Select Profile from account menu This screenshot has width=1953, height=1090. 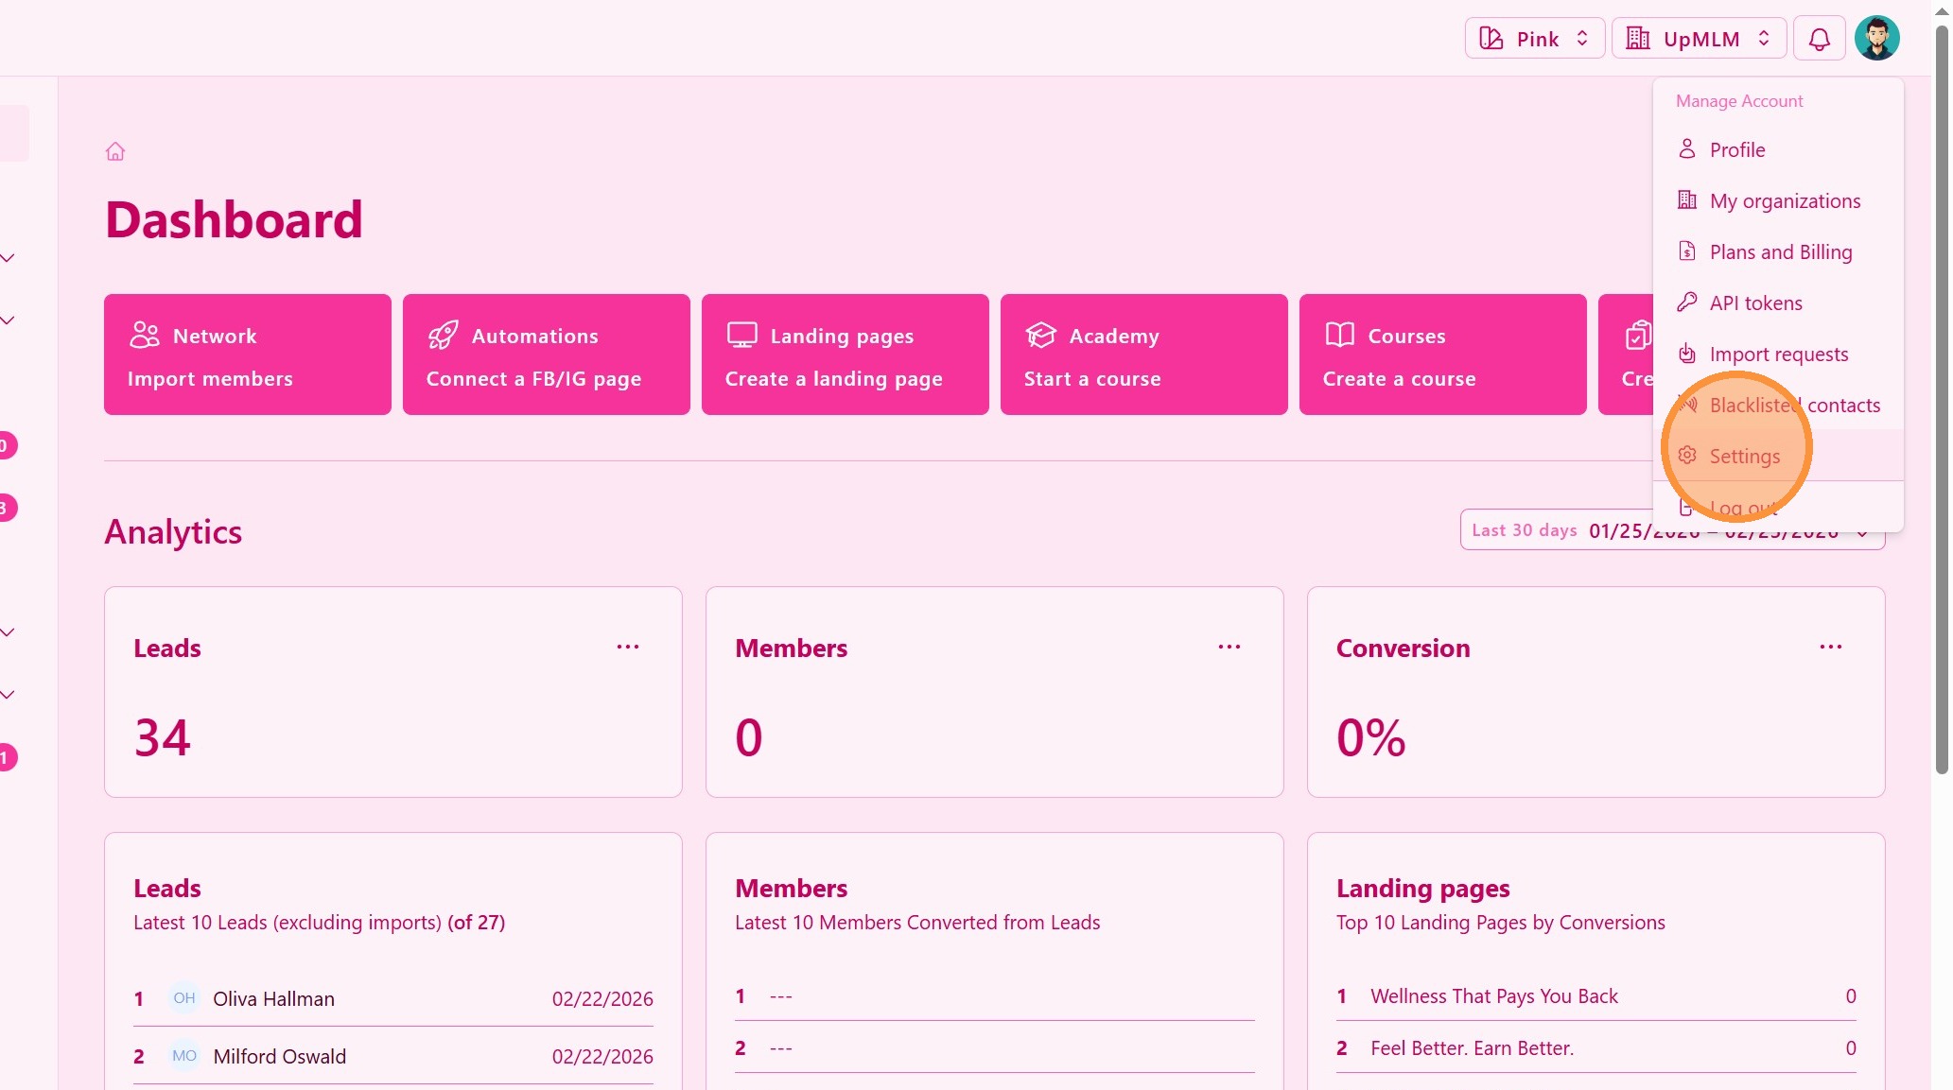[x=1736, y=149]
